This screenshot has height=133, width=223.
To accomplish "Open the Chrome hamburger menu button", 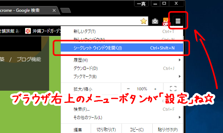I will [x=178, y=21].
